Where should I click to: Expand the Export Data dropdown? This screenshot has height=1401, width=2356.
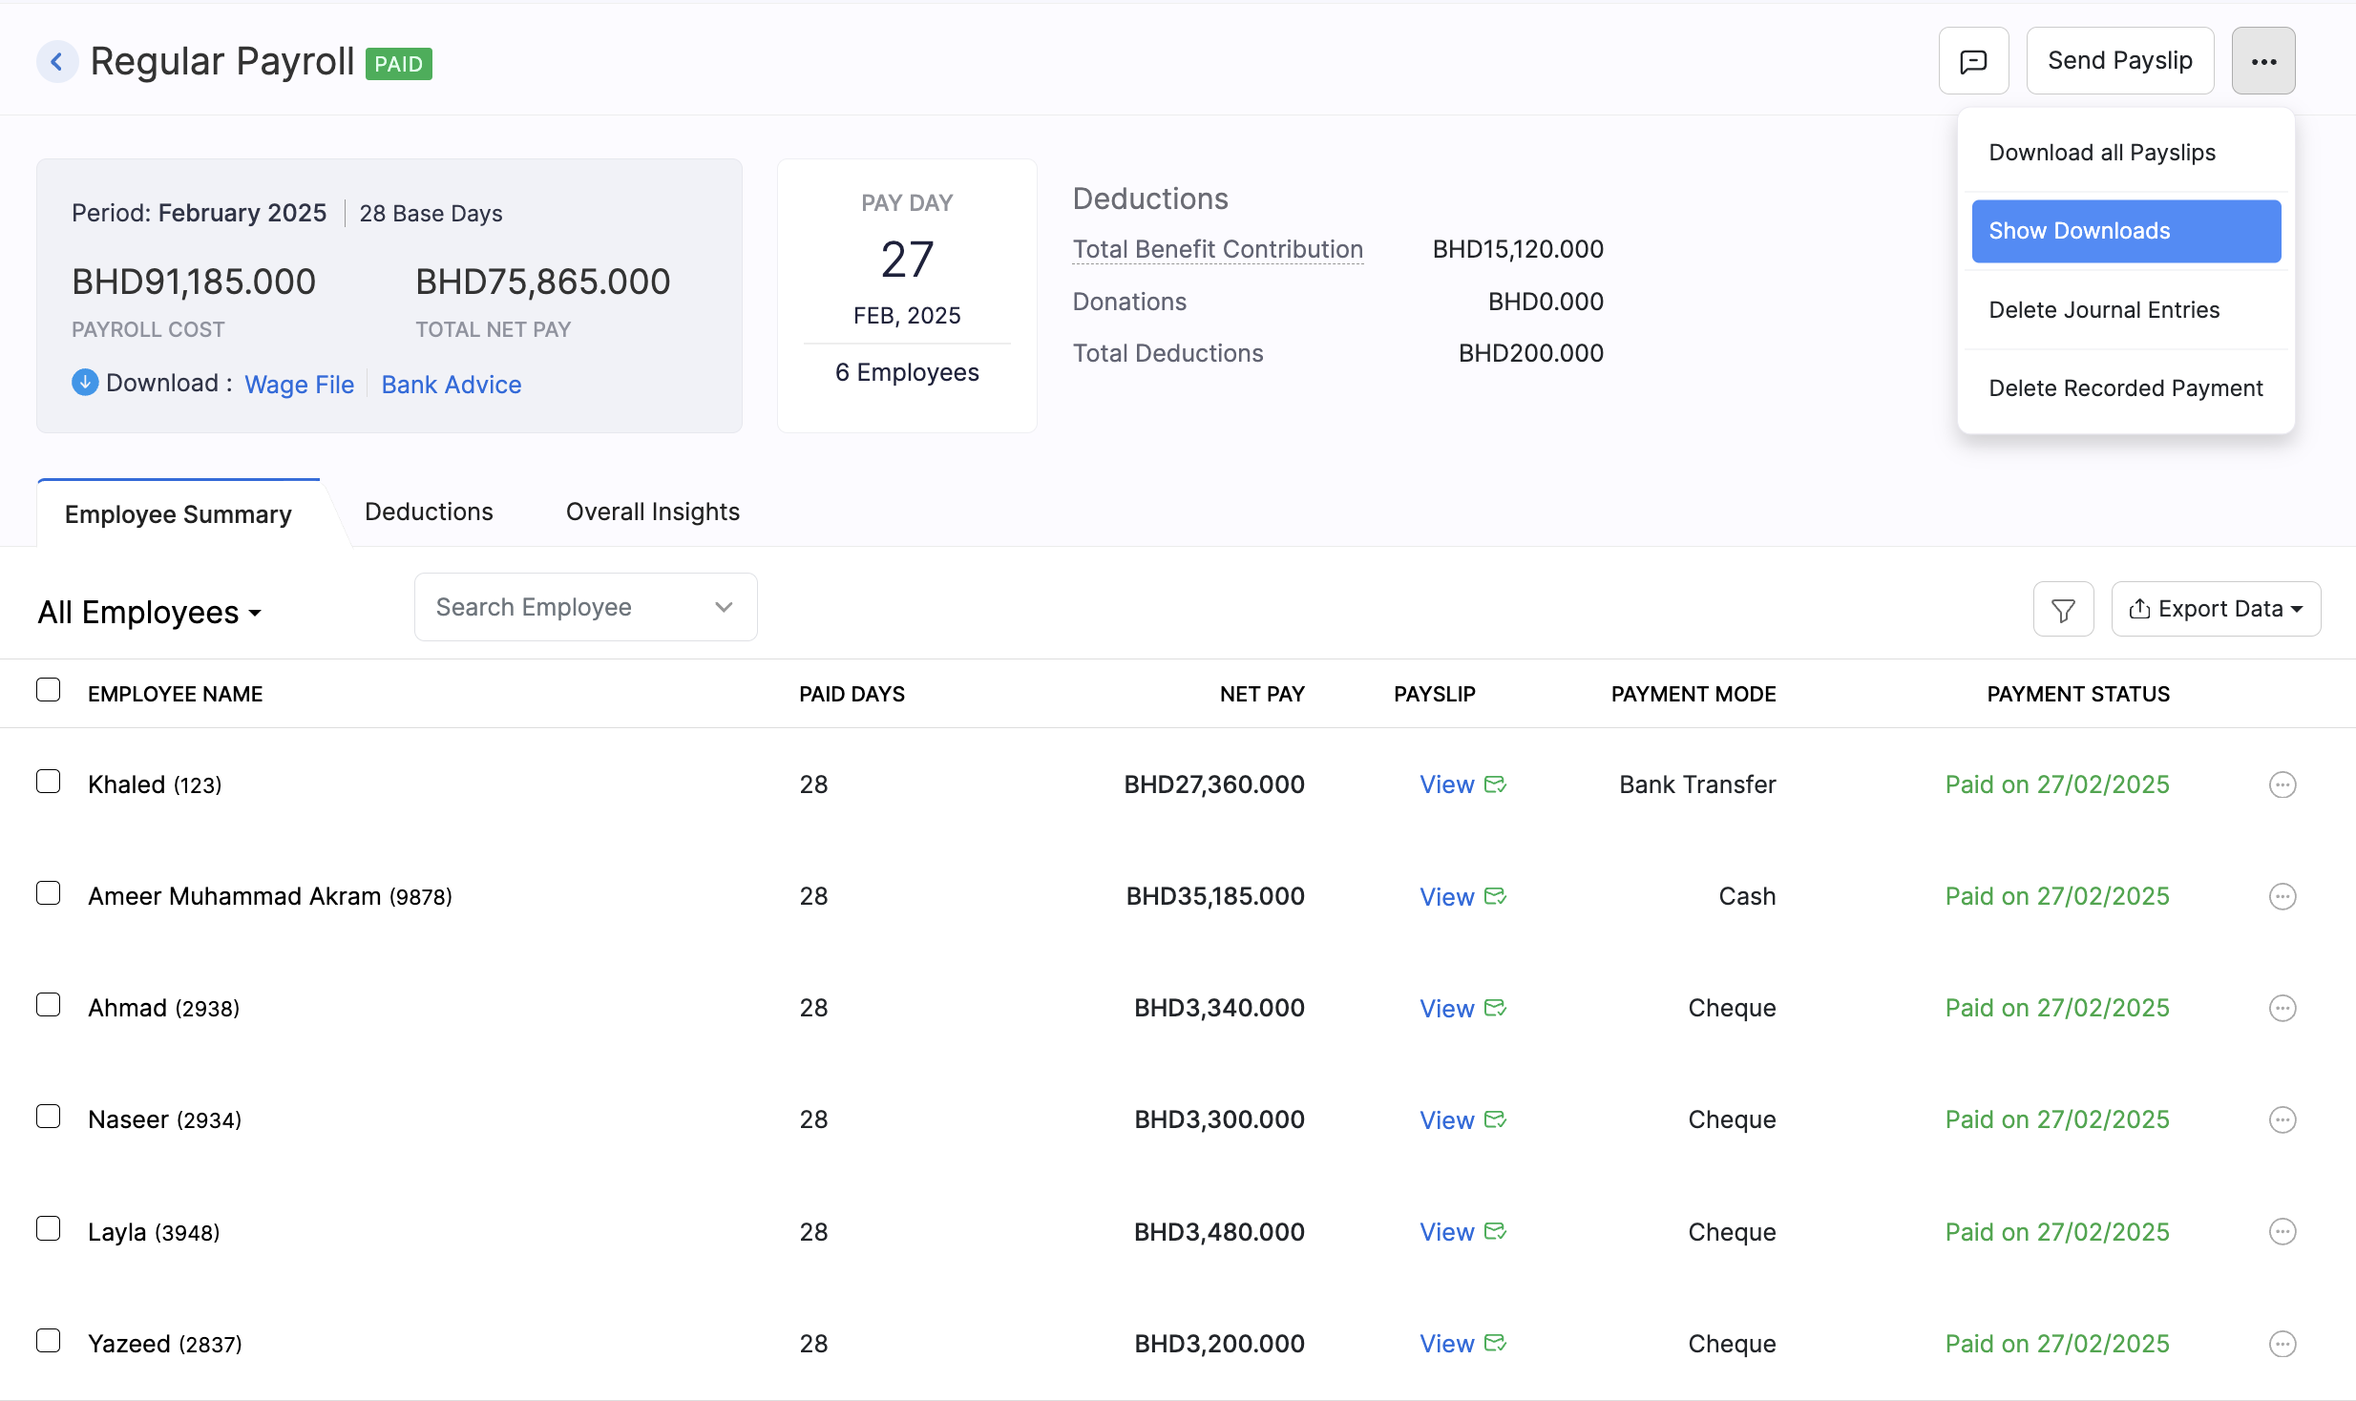tap(2217, 608)
